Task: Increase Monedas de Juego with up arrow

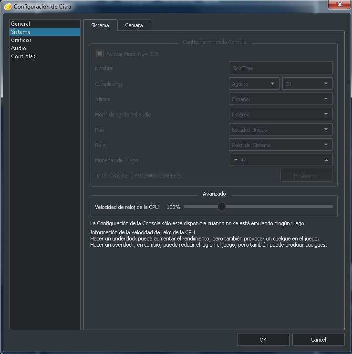Action: [326, 160]
